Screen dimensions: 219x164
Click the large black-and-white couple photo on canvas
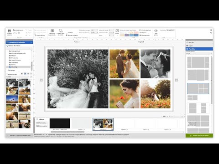(78, 79)
